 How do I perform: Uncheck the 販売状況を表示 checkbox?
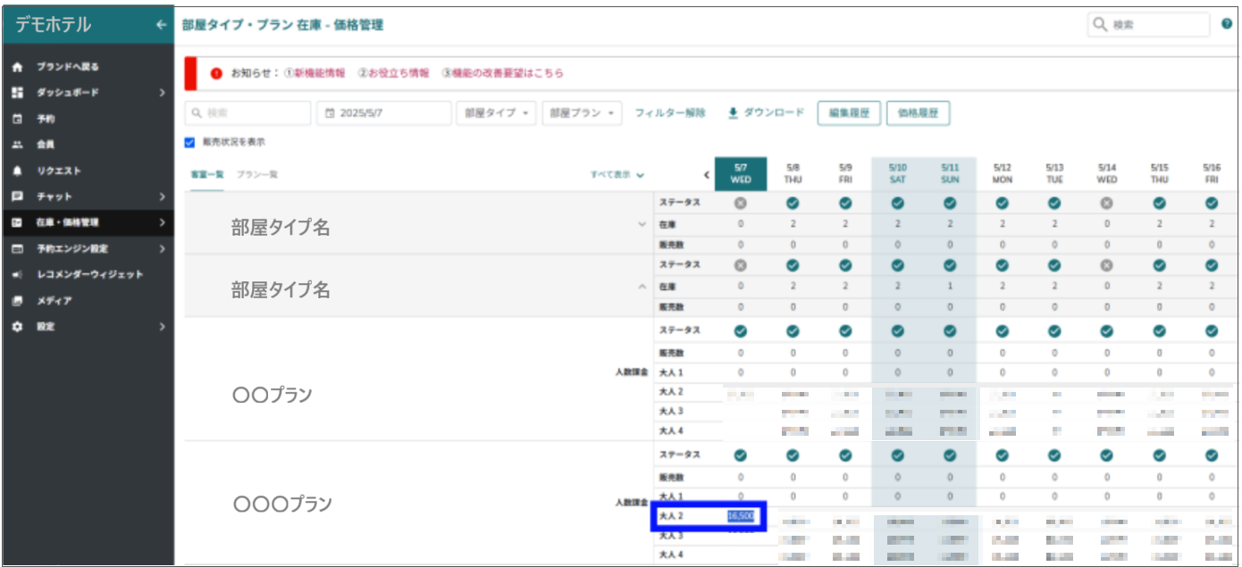(x=189, y=142)
